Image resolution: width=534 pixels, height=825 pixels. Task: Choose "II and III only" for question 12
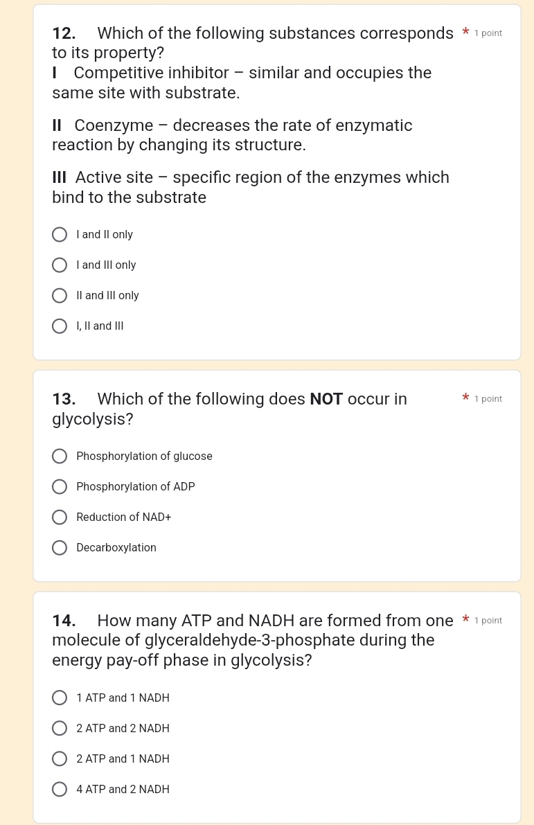click(x=60, y=295)
